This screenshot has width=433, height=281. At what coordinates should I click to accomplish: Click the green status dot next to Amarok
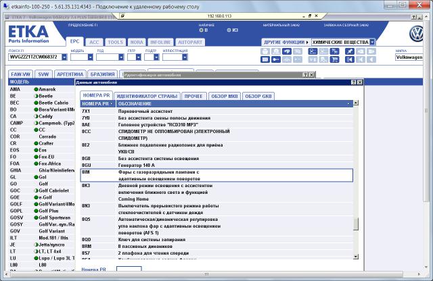36,89
